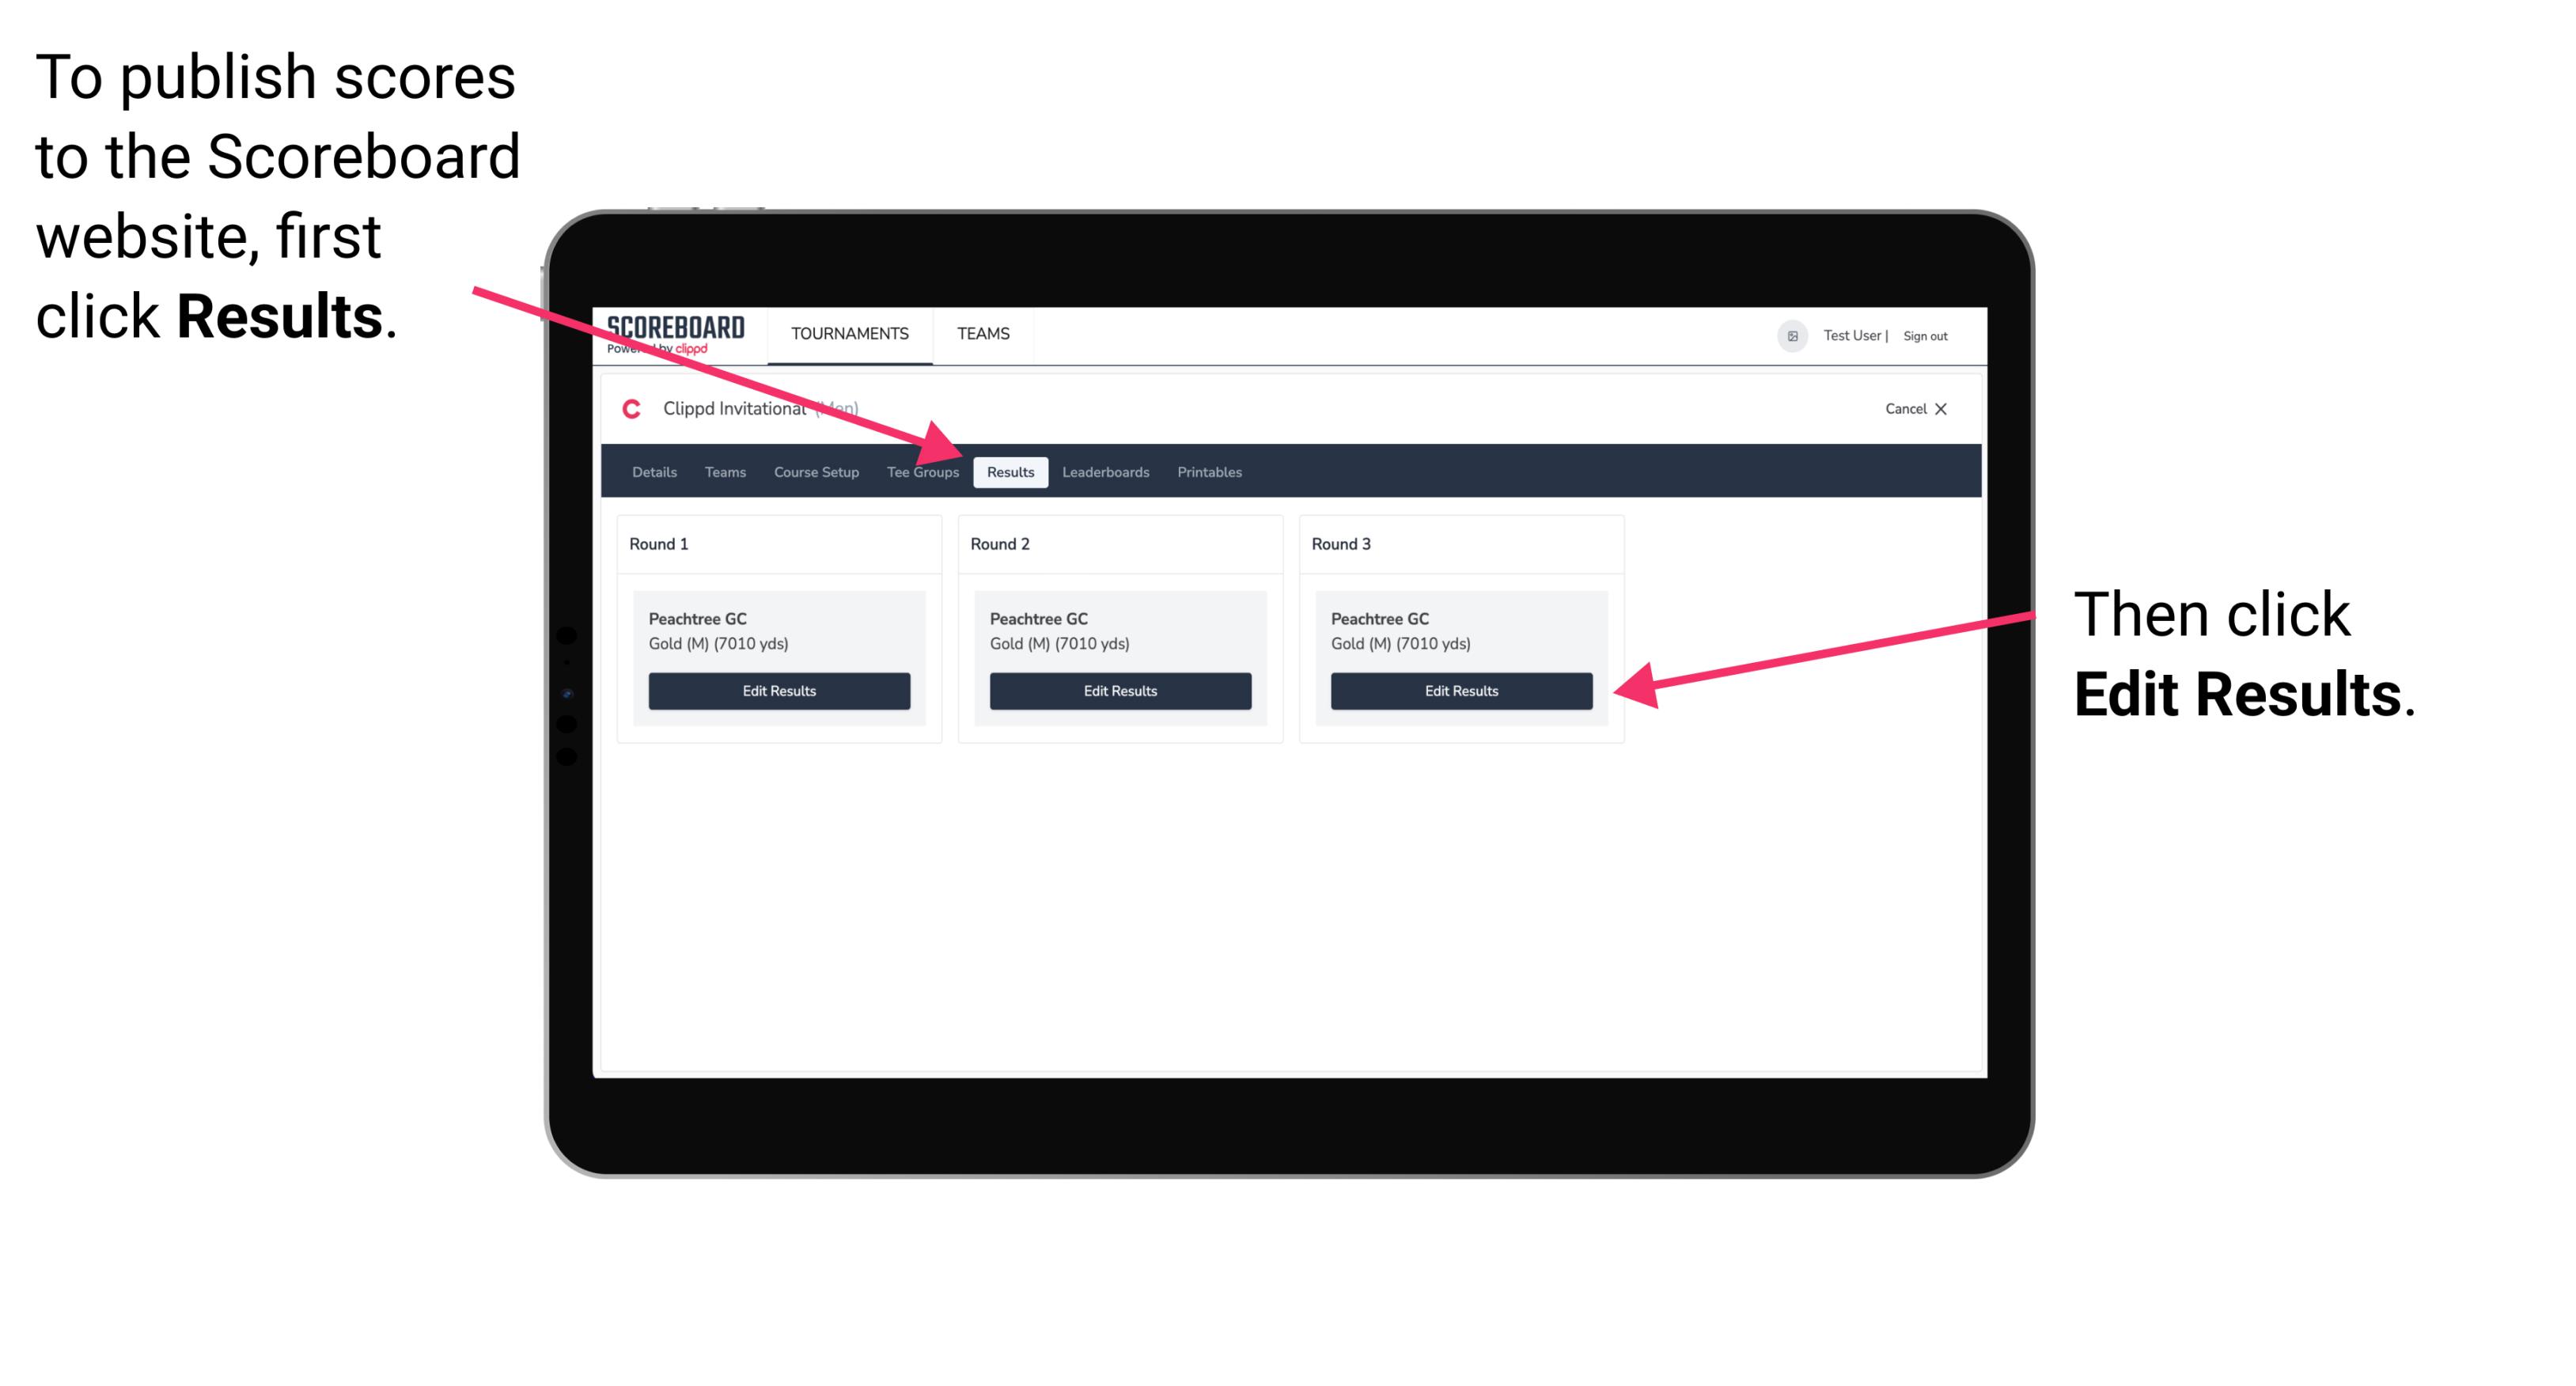
Task: Expand the Course Setup tab section
Action: [x=816, y=471]
